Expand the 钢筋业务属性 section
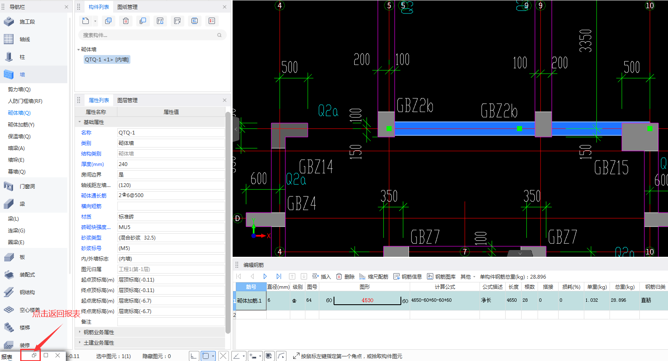The image size is (668, 361). point(80,332)
